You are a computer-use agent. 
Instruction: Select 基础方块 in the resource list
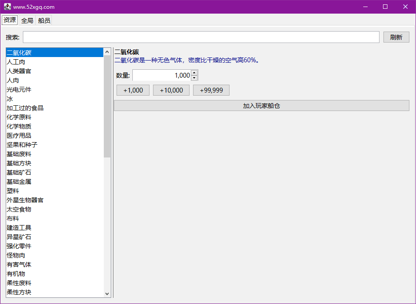(x=55, y=163)
